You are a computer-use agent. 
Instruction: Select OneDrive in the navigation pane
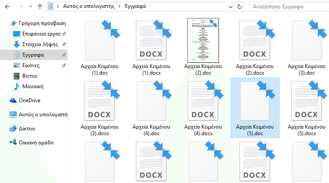[x=25, y=100]
